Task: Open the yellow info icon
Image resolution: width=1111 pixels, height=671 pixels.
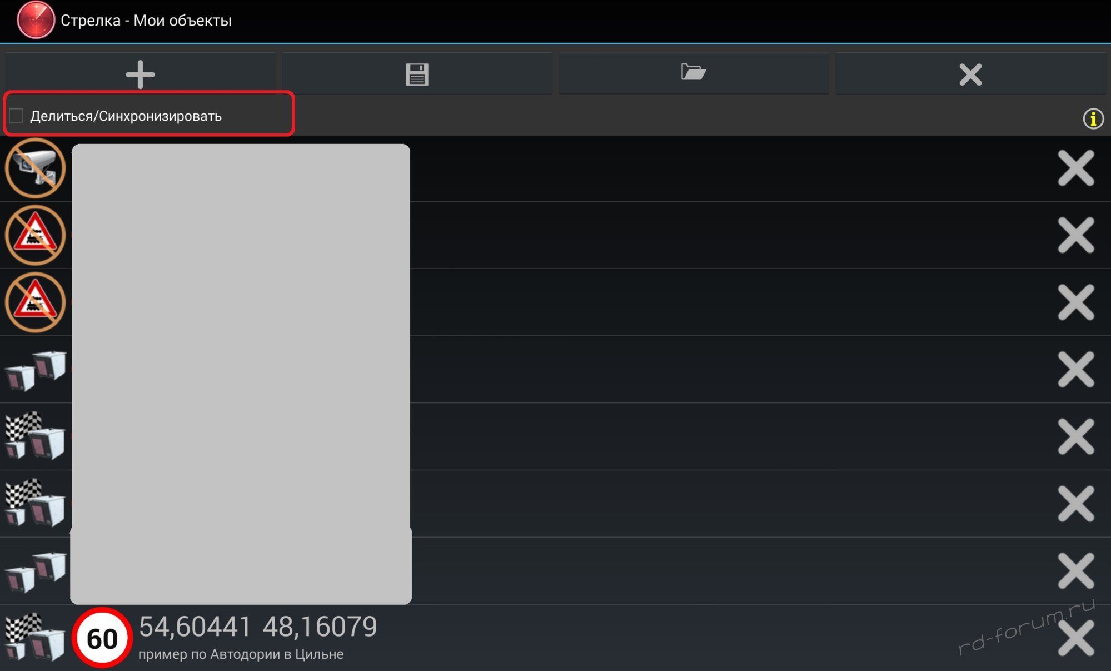Action: click(x=1093, y=118)
